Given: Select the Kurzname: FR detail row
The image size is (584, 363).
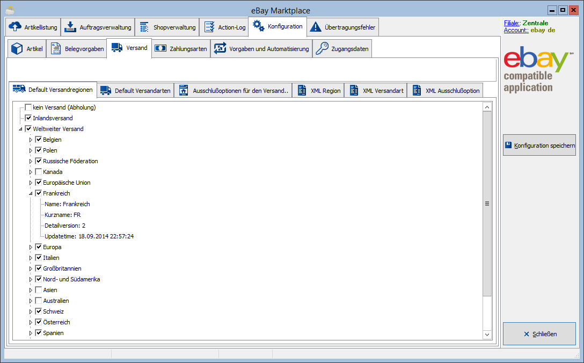Looking at the screenshot, I should pyautogui.click(x=63, y=215).
